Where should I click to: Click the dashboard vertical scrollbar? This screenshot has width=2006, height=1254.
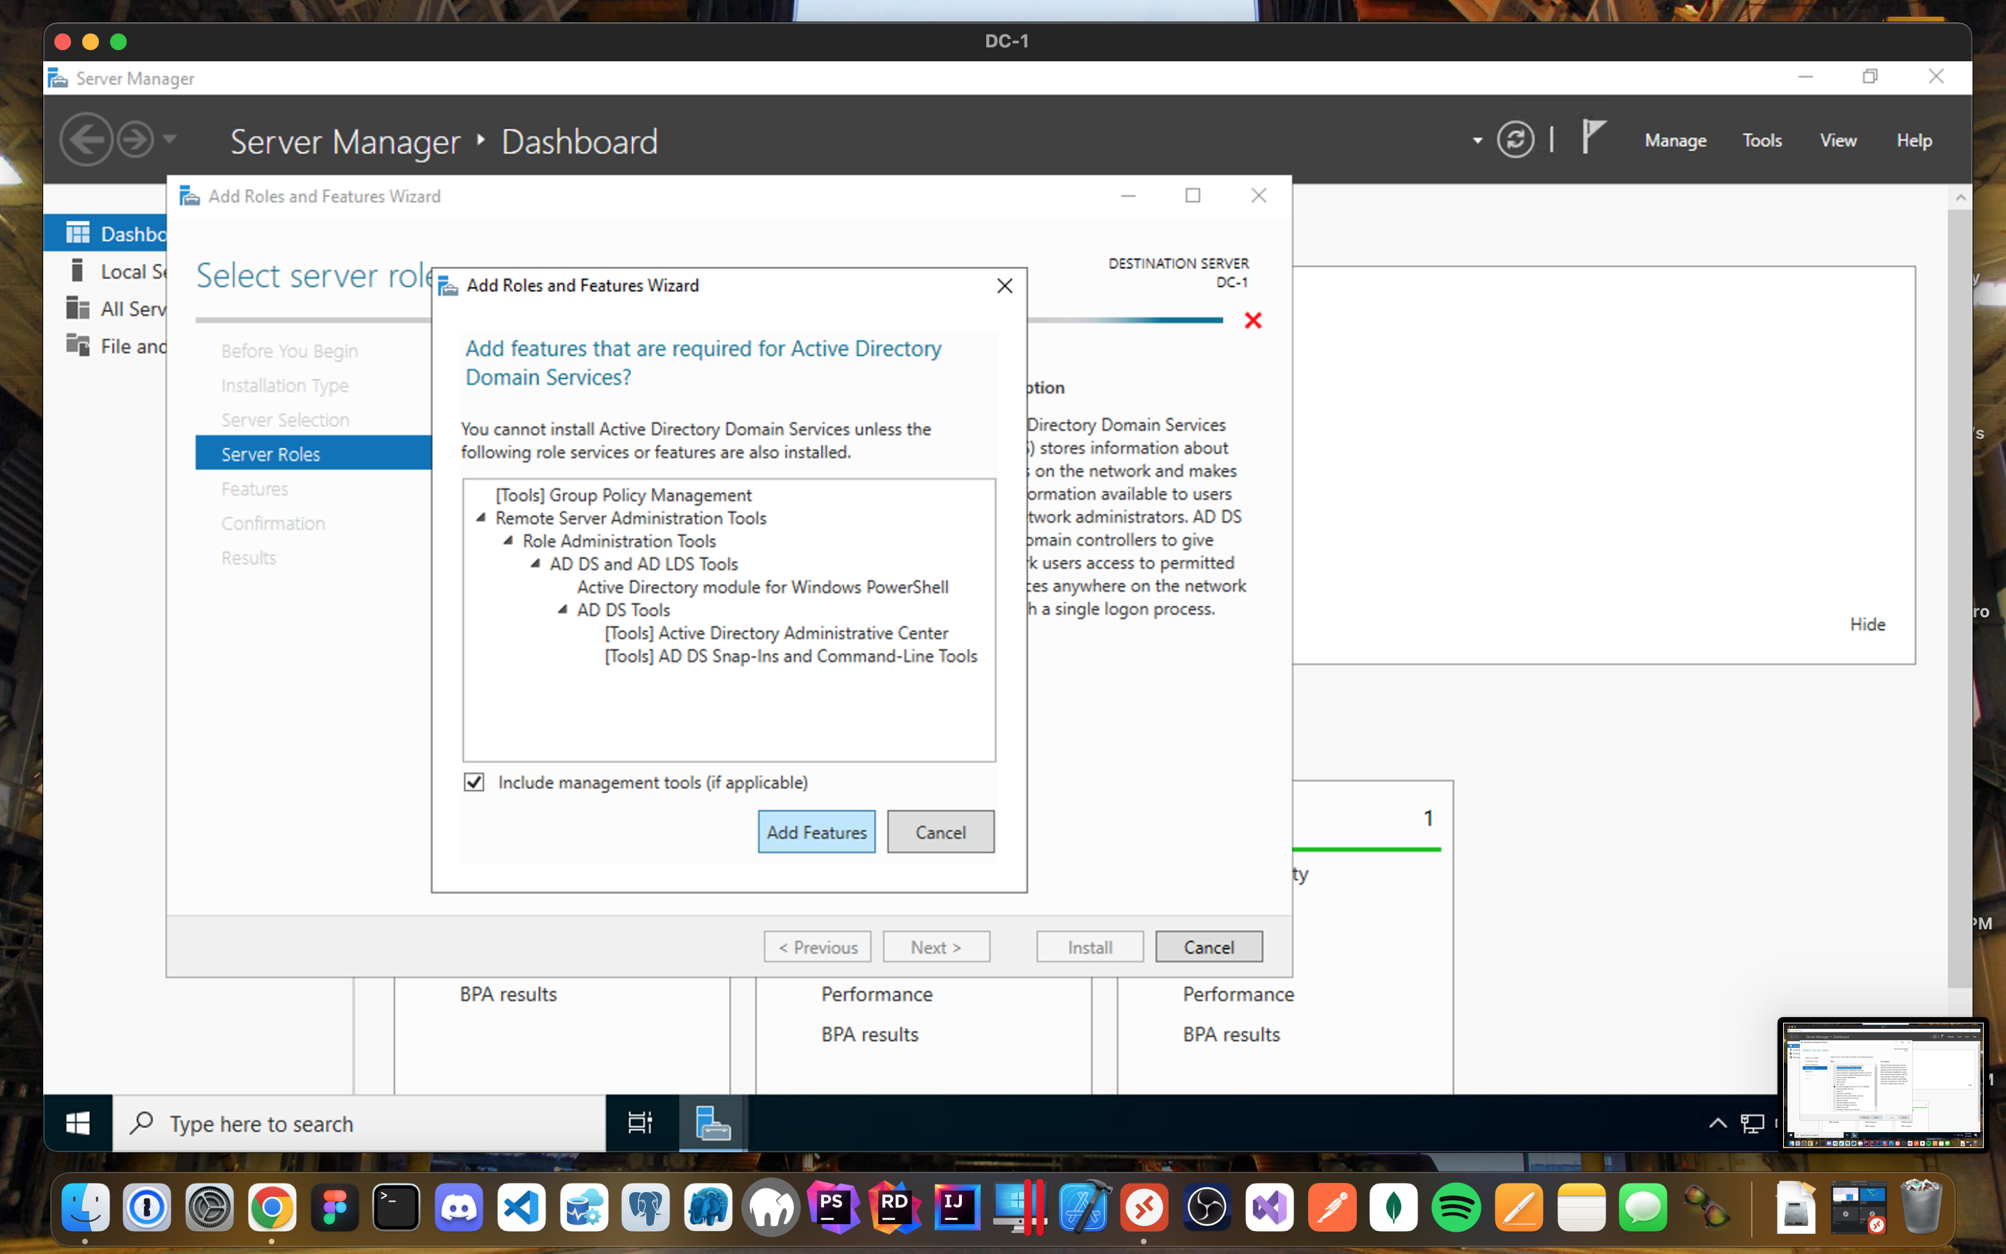click(1959, 580)
